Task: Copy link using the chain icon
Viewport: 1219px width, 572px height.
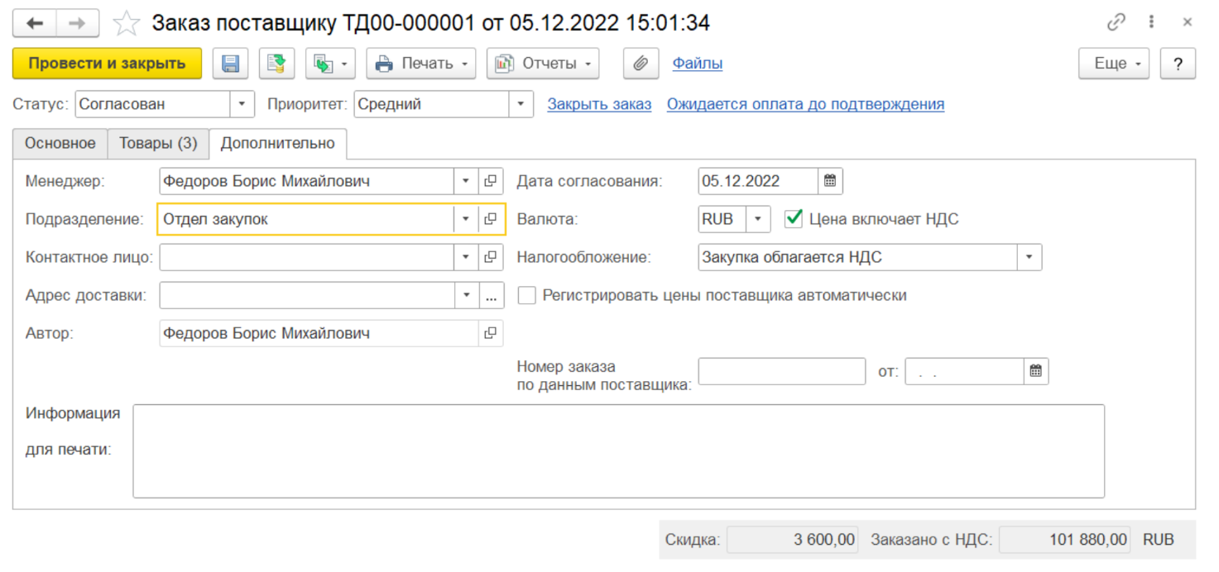Action: [x=1116, y=23]
